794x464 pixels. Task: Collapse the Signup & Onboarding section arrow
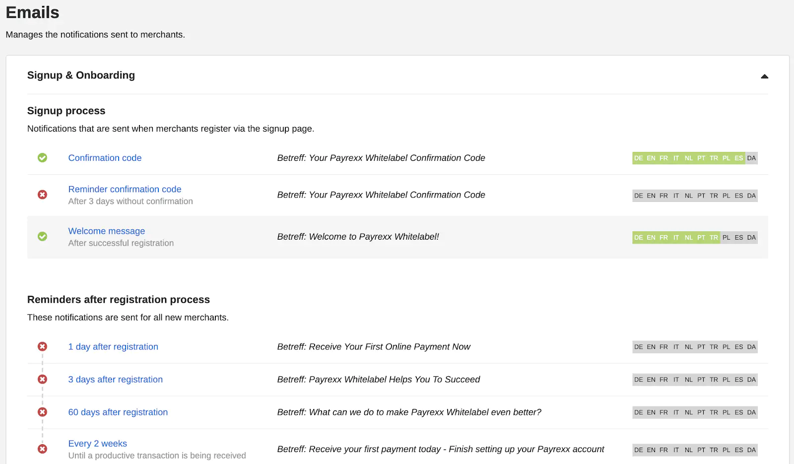764,76
